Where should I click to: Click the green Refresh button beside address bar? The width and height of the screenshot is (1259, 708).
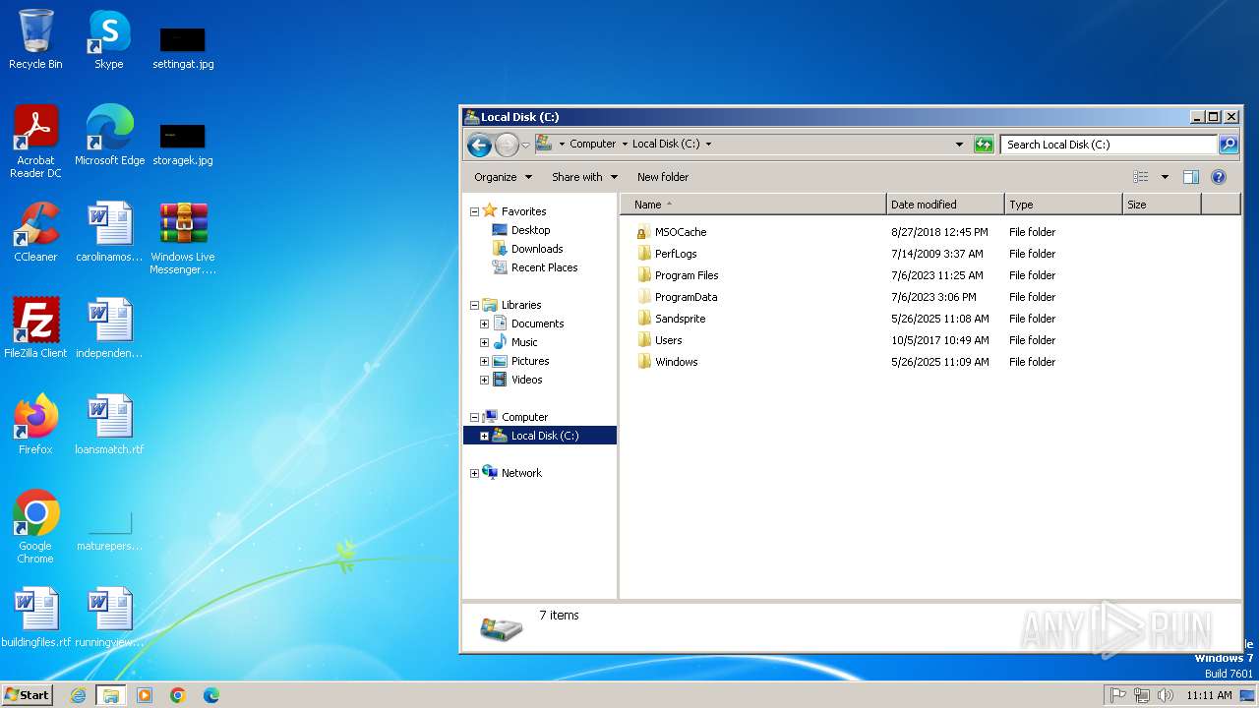tap(984, 145)
